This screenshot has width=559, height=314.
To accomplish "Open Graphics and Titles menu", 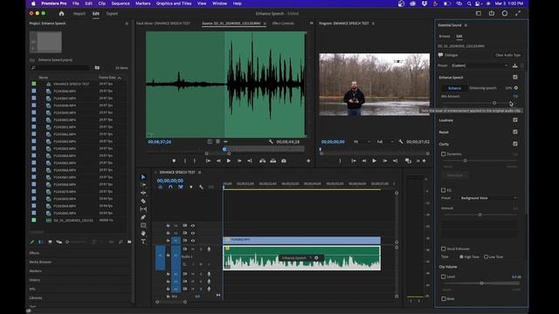I will (174, 3).
